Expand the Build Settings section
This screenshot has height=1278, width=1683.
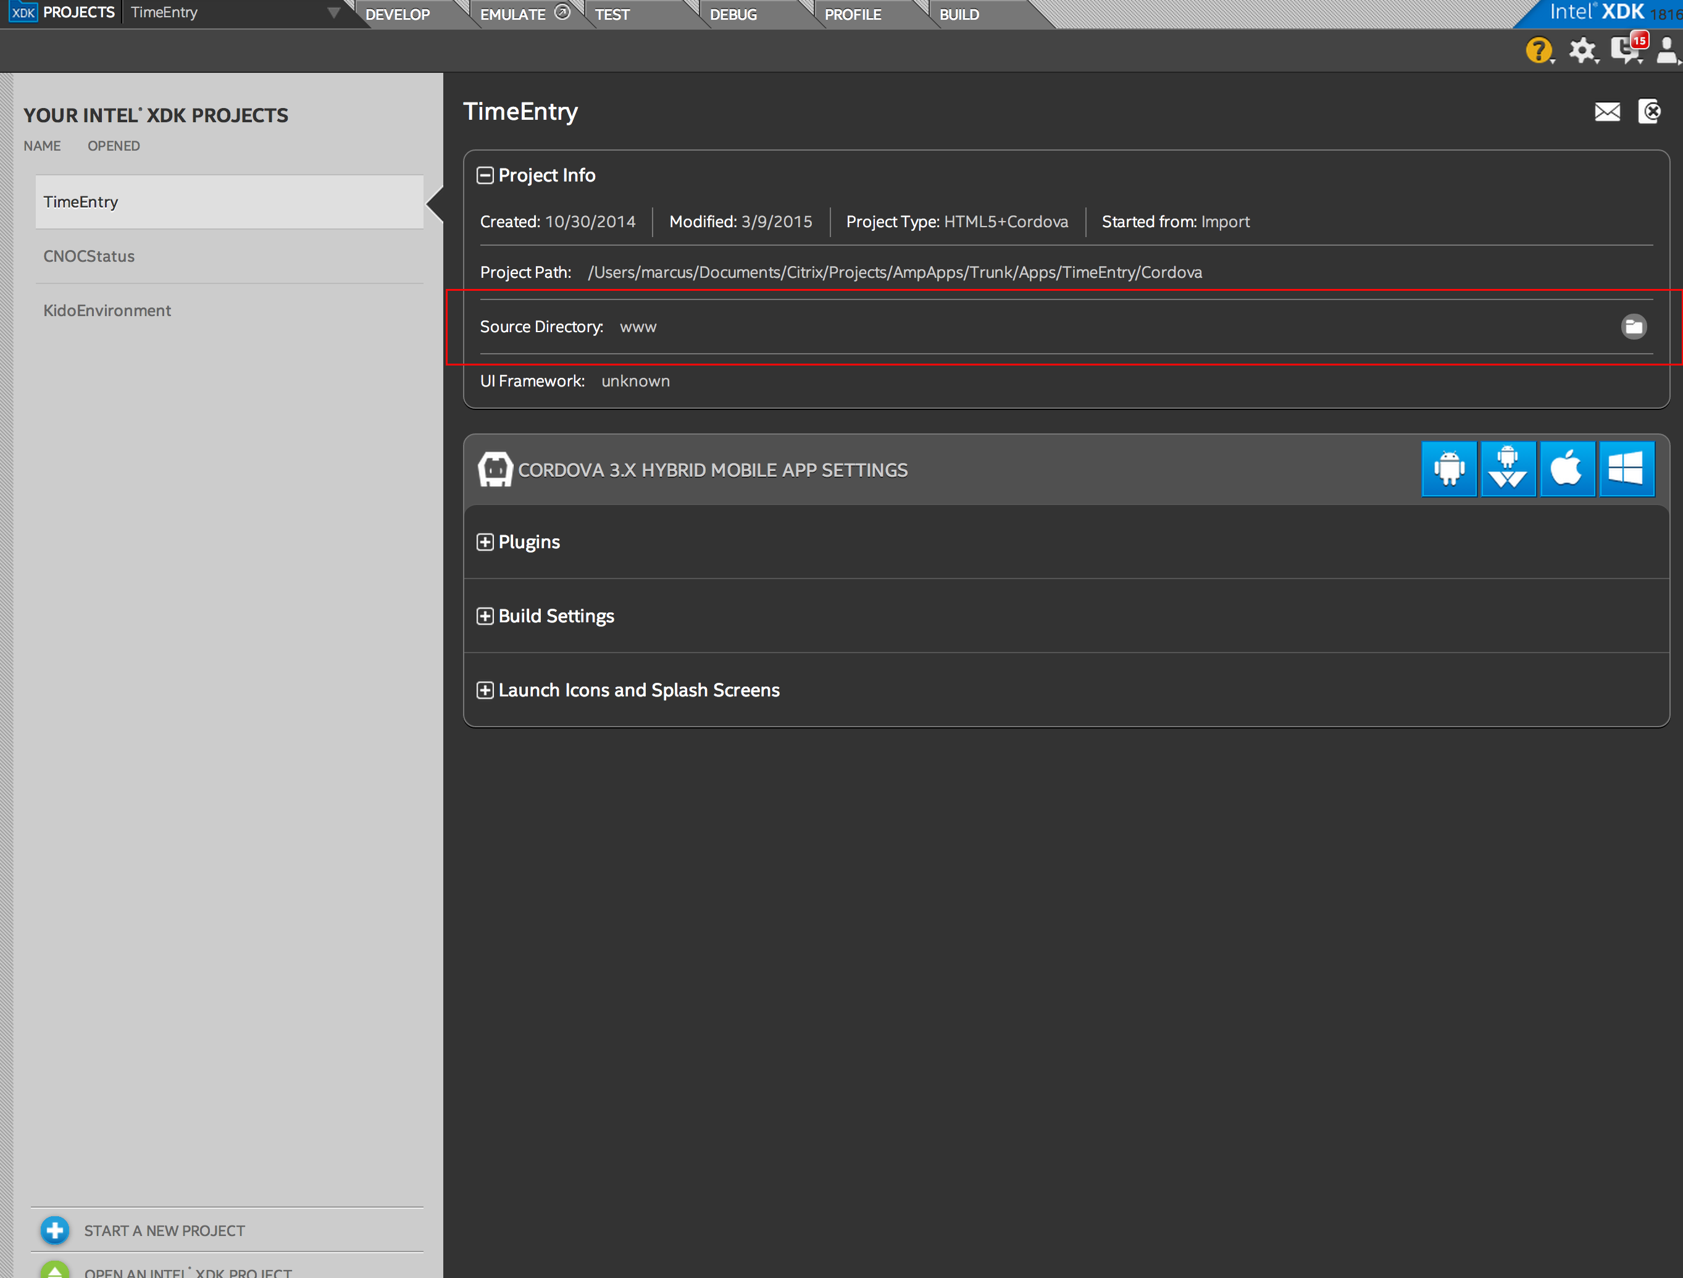[x=485, y=616]
